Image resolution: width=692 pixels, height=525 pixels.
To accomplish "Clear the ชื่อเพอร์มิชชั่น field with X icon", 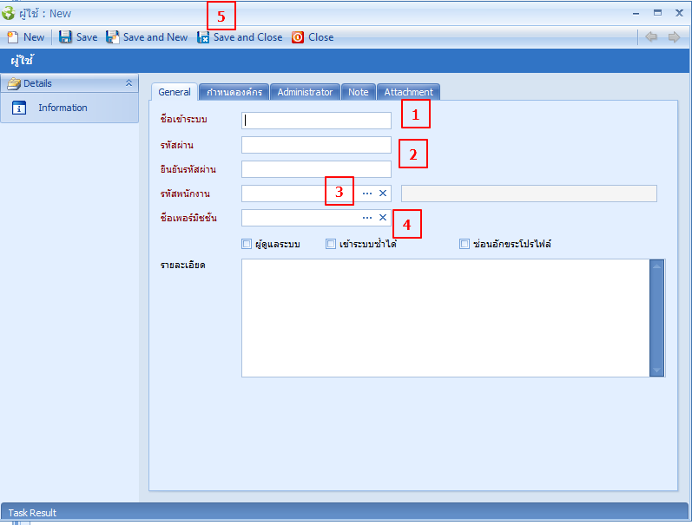I will click(382, 217).
